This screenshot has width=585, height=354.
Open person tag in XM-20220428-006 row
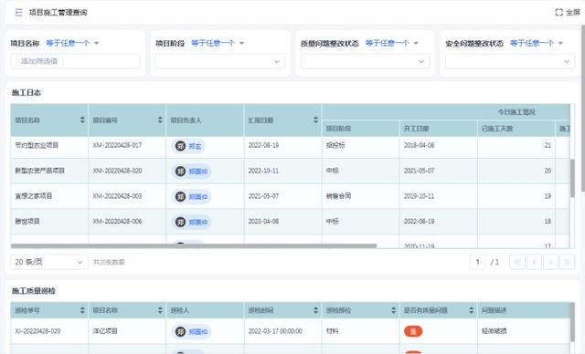click(191, 222)
